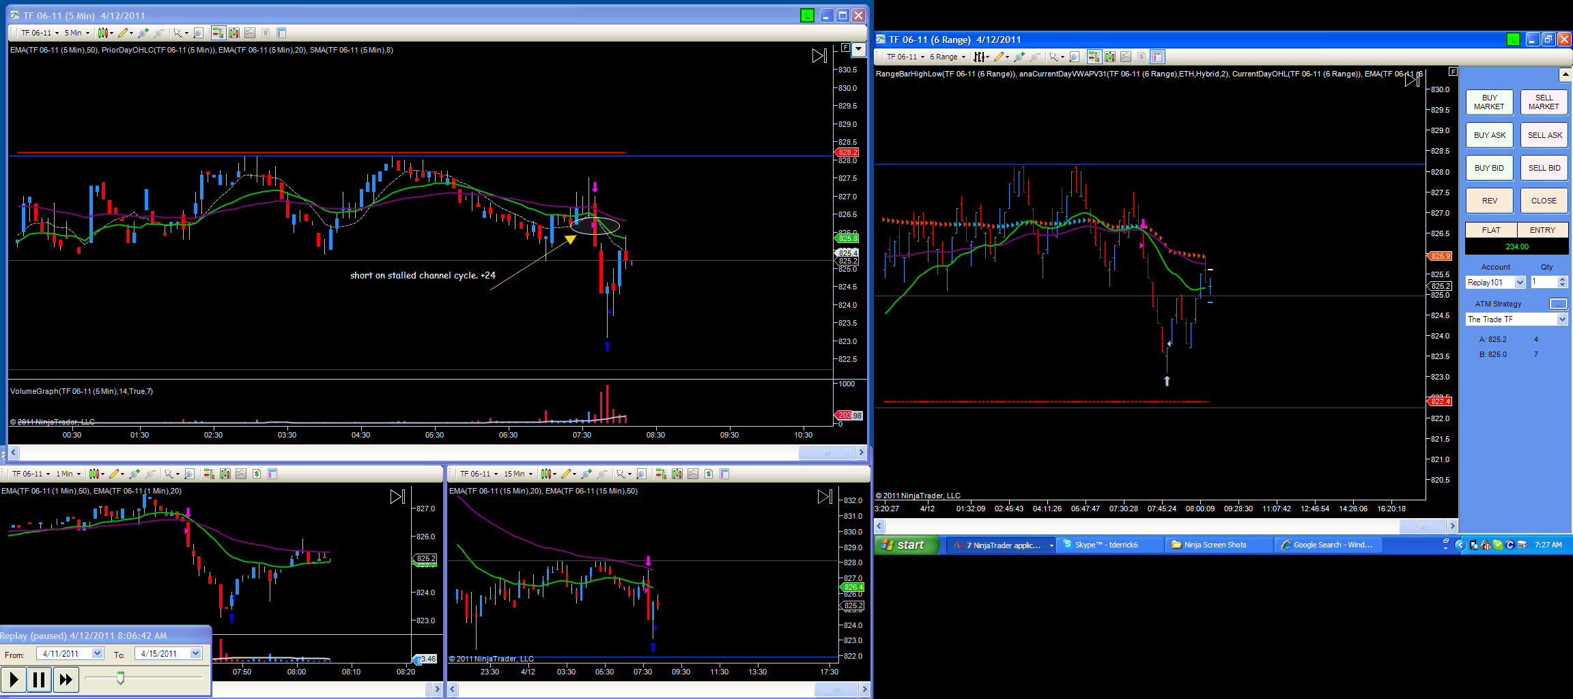
Task: Collapse the Chart Trader panel with up arrow
Action: pos(1565,74)
